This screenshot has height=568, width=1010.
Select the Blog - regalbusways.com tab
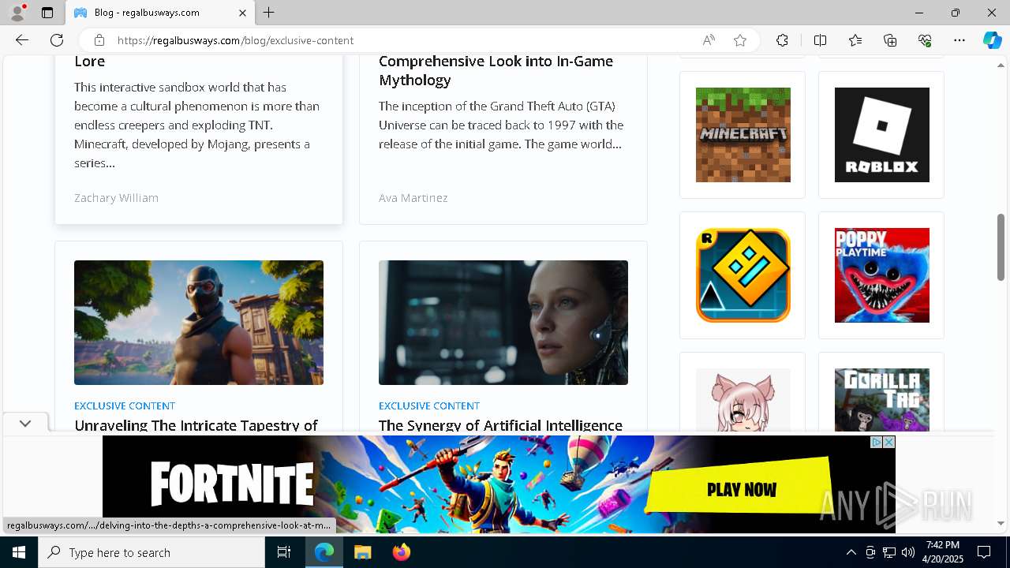tap(160, 13)
